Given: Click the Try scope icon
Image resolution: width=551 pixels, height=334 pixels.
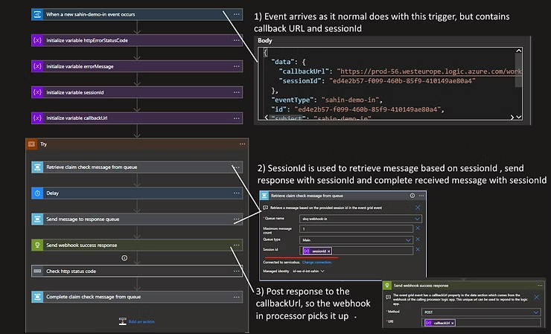Looking at the screenshot, I should click(x=31, y=144).
